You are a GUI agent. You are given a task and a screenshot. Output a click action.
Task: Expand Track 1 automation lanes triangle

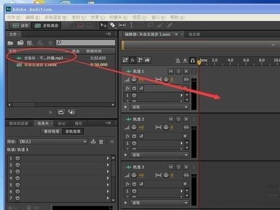(125, 107)
